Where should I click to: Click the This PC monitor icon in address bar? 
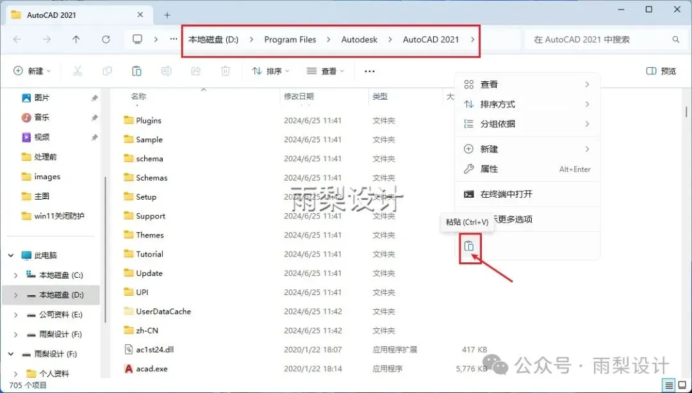click(137, 40)
